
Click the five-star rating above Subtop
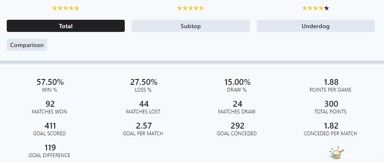[191, 8]
